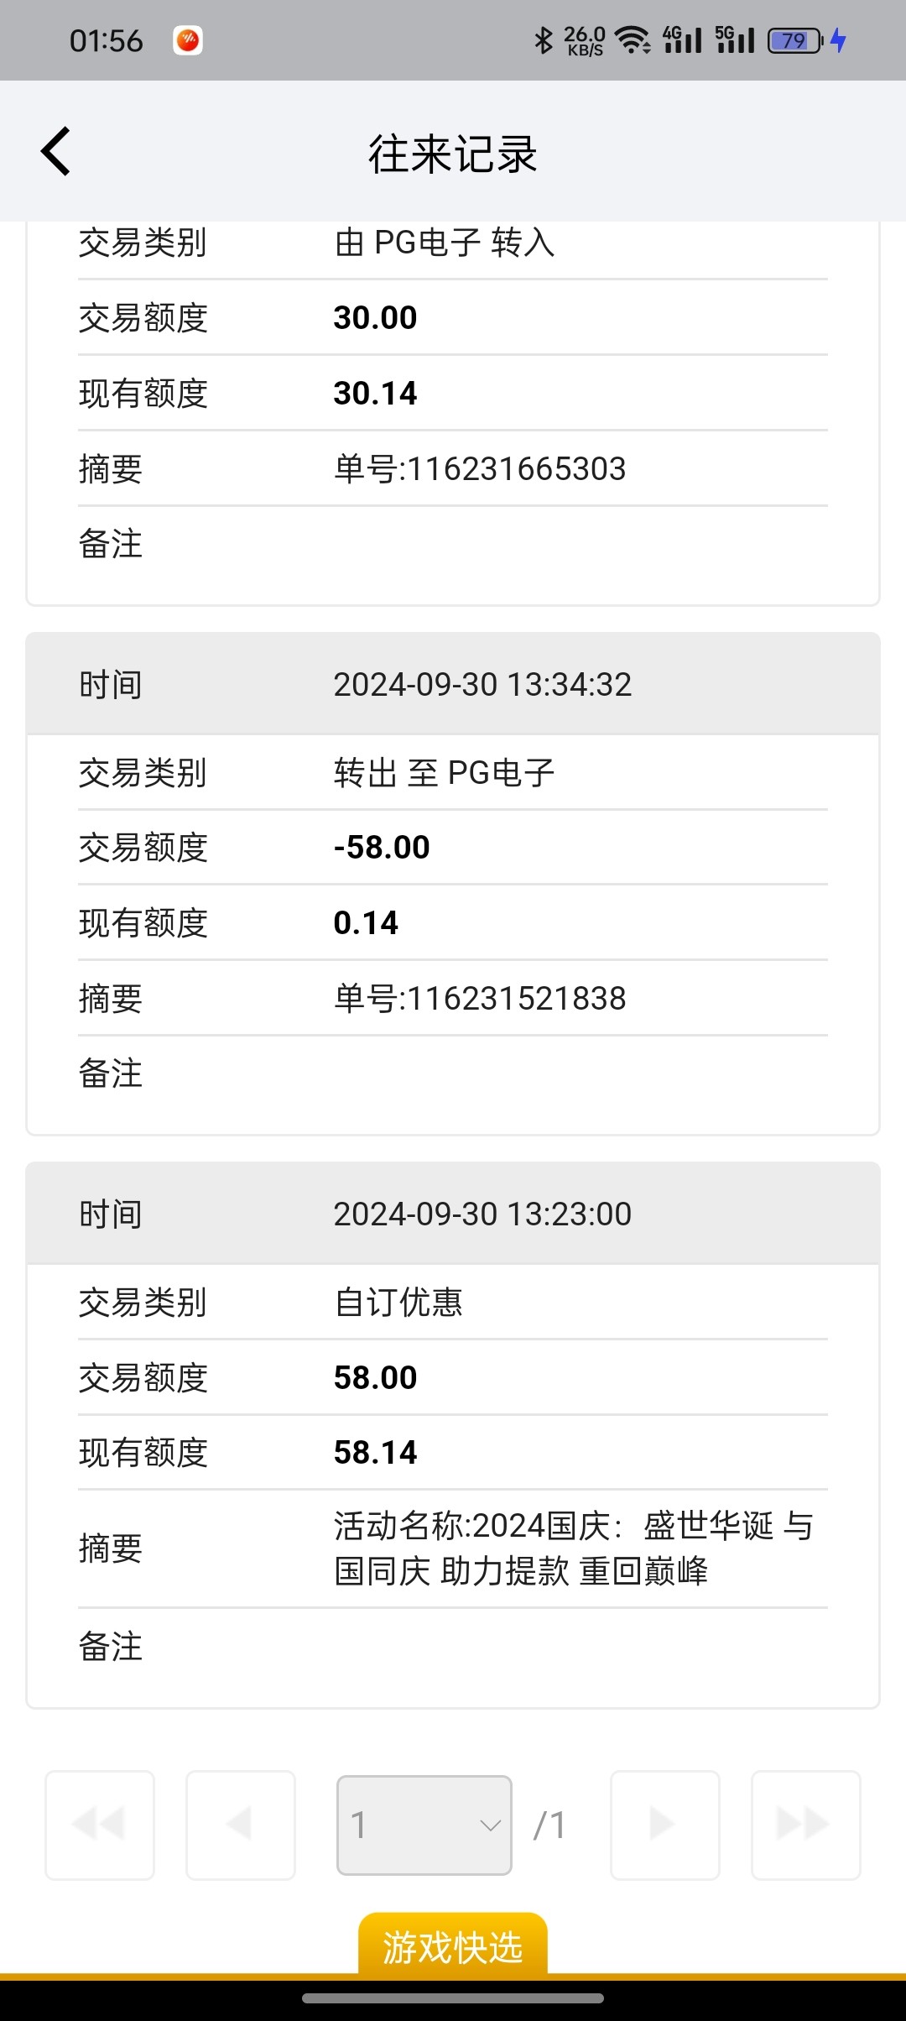Tap the Wi-Fi status icon
The image size is (906, 2021).
[x=633, y=40]
